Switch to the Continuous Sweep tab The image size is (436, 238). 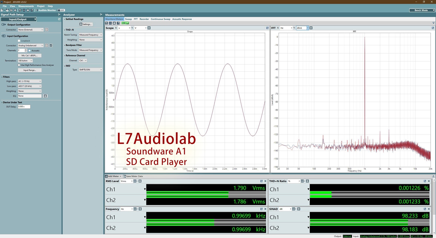tap(160, 19)
